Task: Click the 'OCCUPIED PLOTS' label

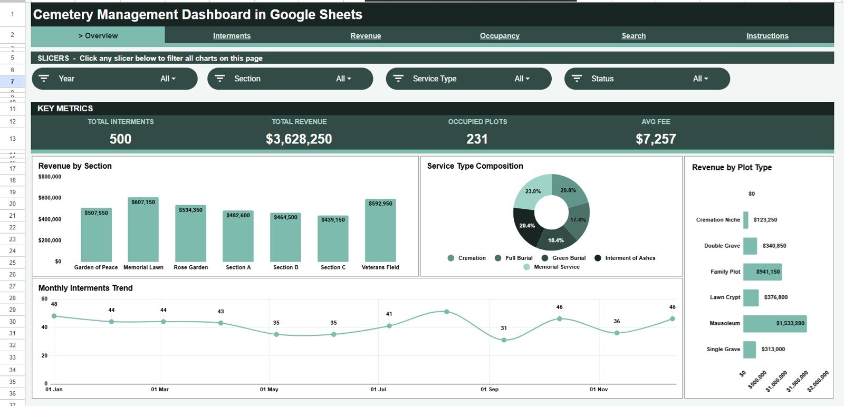Action: coord(477,122)
